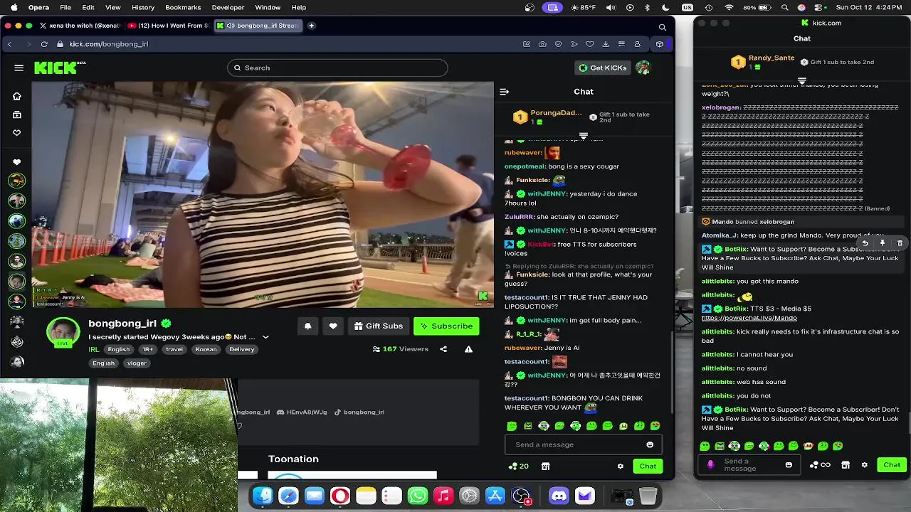This screenshot has height=512, width=911.
Task: Click the bongbong_irl TikTok social link
Action: click(x=359, y=412)
